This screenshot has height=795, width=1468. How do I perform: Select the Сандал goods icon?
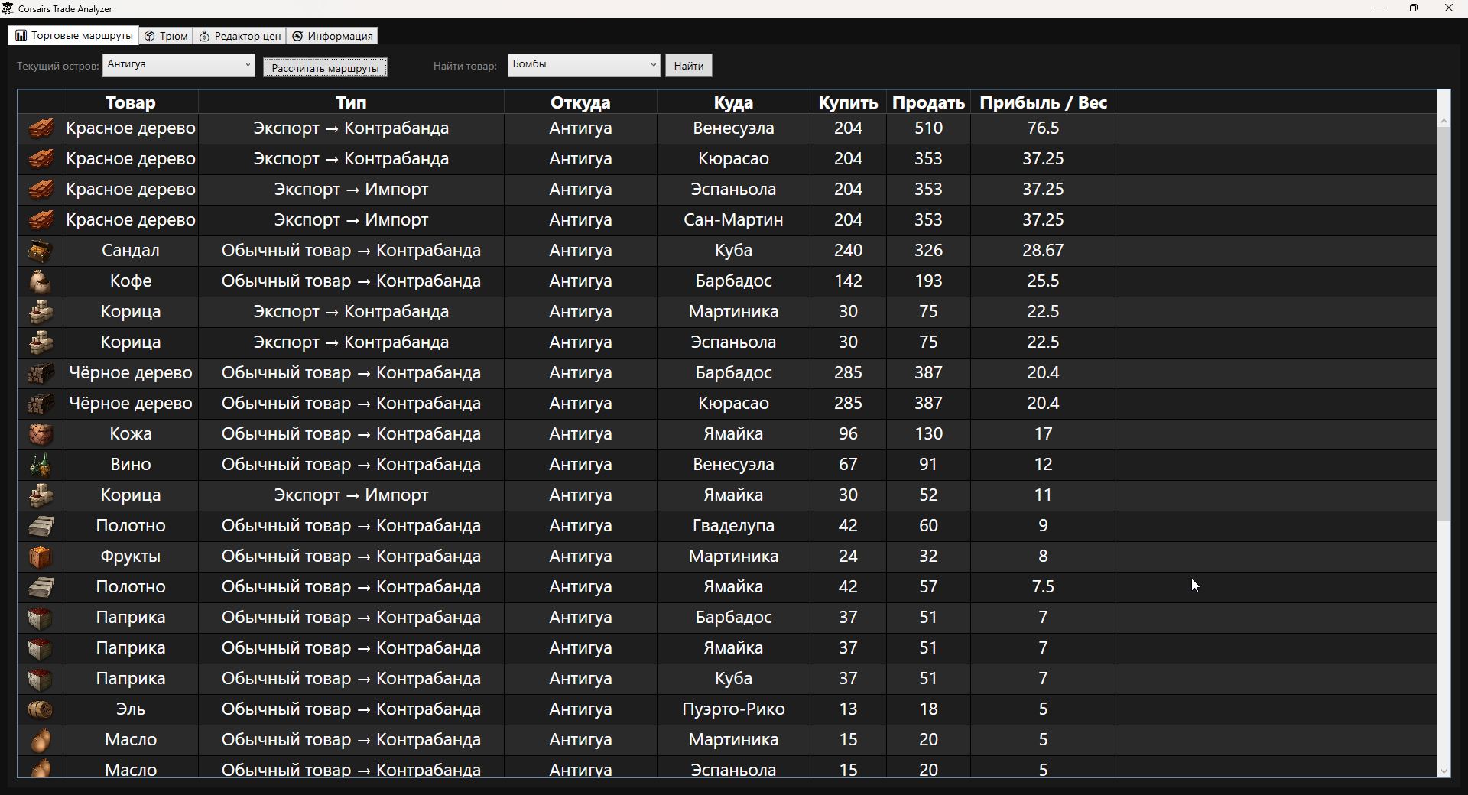[x=41, y=251]
